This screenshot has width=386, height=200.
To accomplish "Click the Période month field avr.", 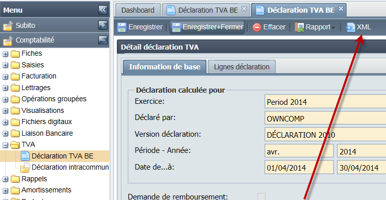I will [299, 151].
